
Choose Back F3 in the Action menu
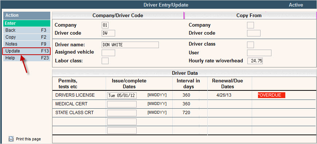point(27,30)
